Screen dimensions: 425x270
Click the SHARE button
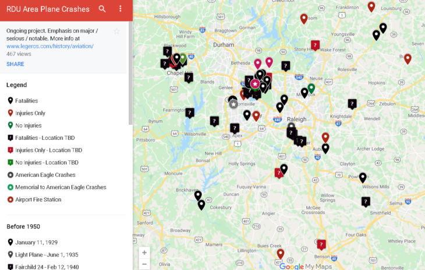(x=15, y=64)
